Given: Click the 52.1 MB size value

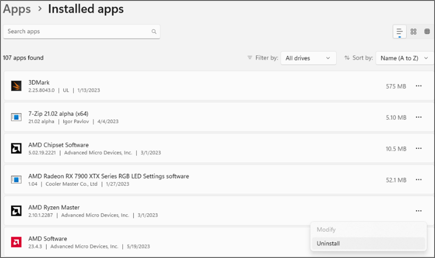Looking at the screenshot, I should [x=396, y=180].
